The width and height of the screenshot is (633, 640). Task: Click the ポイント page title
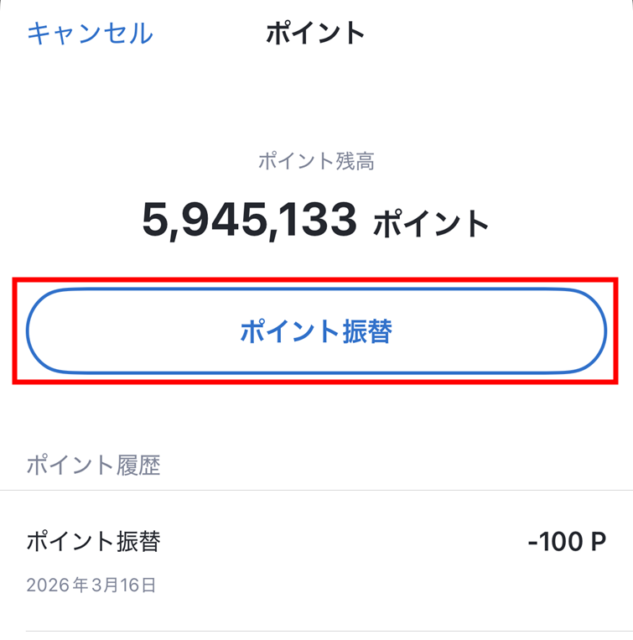tap(315, 34)
